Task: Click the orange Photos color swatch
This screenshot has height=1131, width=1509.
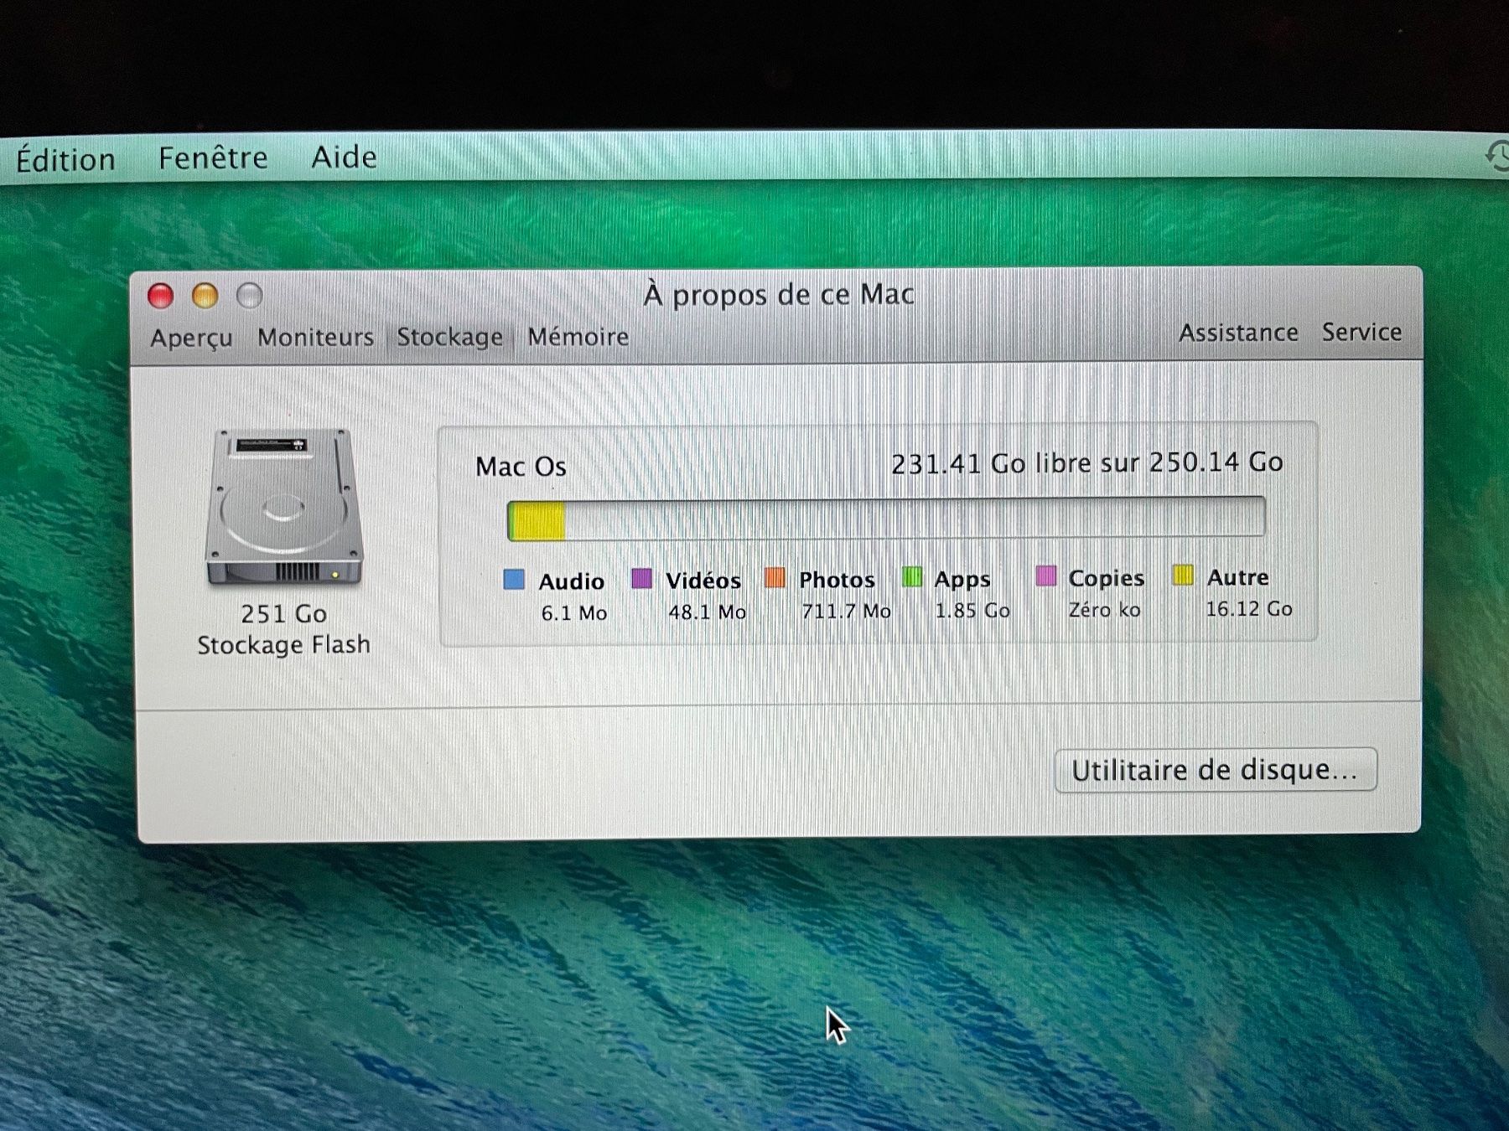Action: click(775, 577)
